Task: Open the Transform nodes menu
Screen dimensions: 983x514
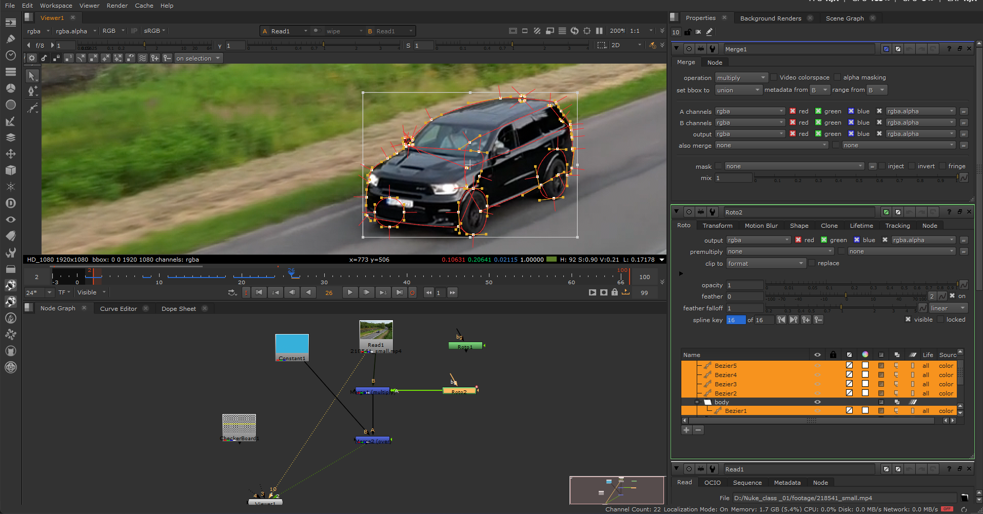Action: coord(11,154)
